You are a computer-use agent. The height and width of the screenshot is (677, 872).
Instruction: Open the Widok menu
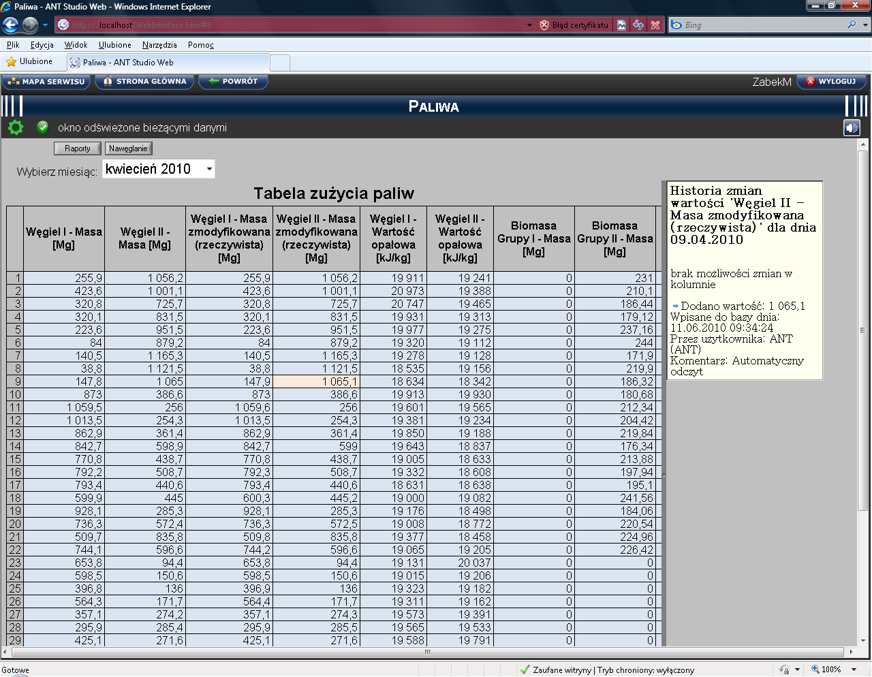76,45
